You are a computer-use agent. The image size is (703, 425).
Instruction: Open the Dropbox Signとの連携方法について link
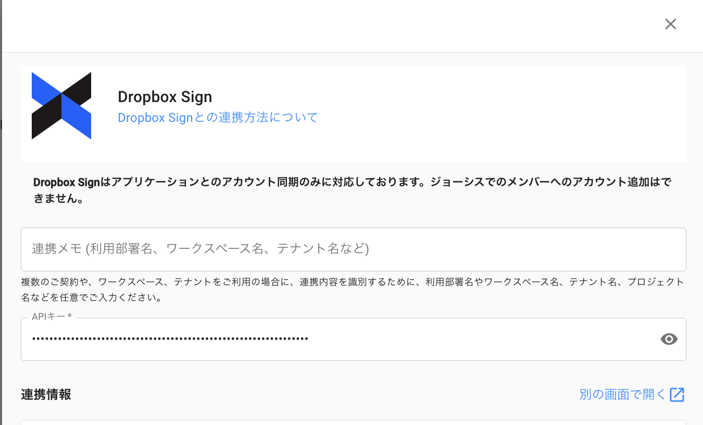tap(218, 118)
